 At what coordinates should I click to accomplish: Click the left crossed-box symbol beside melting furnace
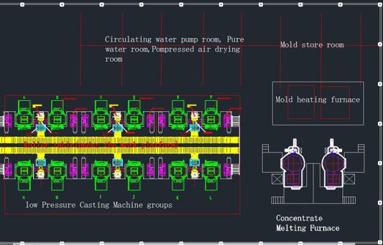[277, 179]
